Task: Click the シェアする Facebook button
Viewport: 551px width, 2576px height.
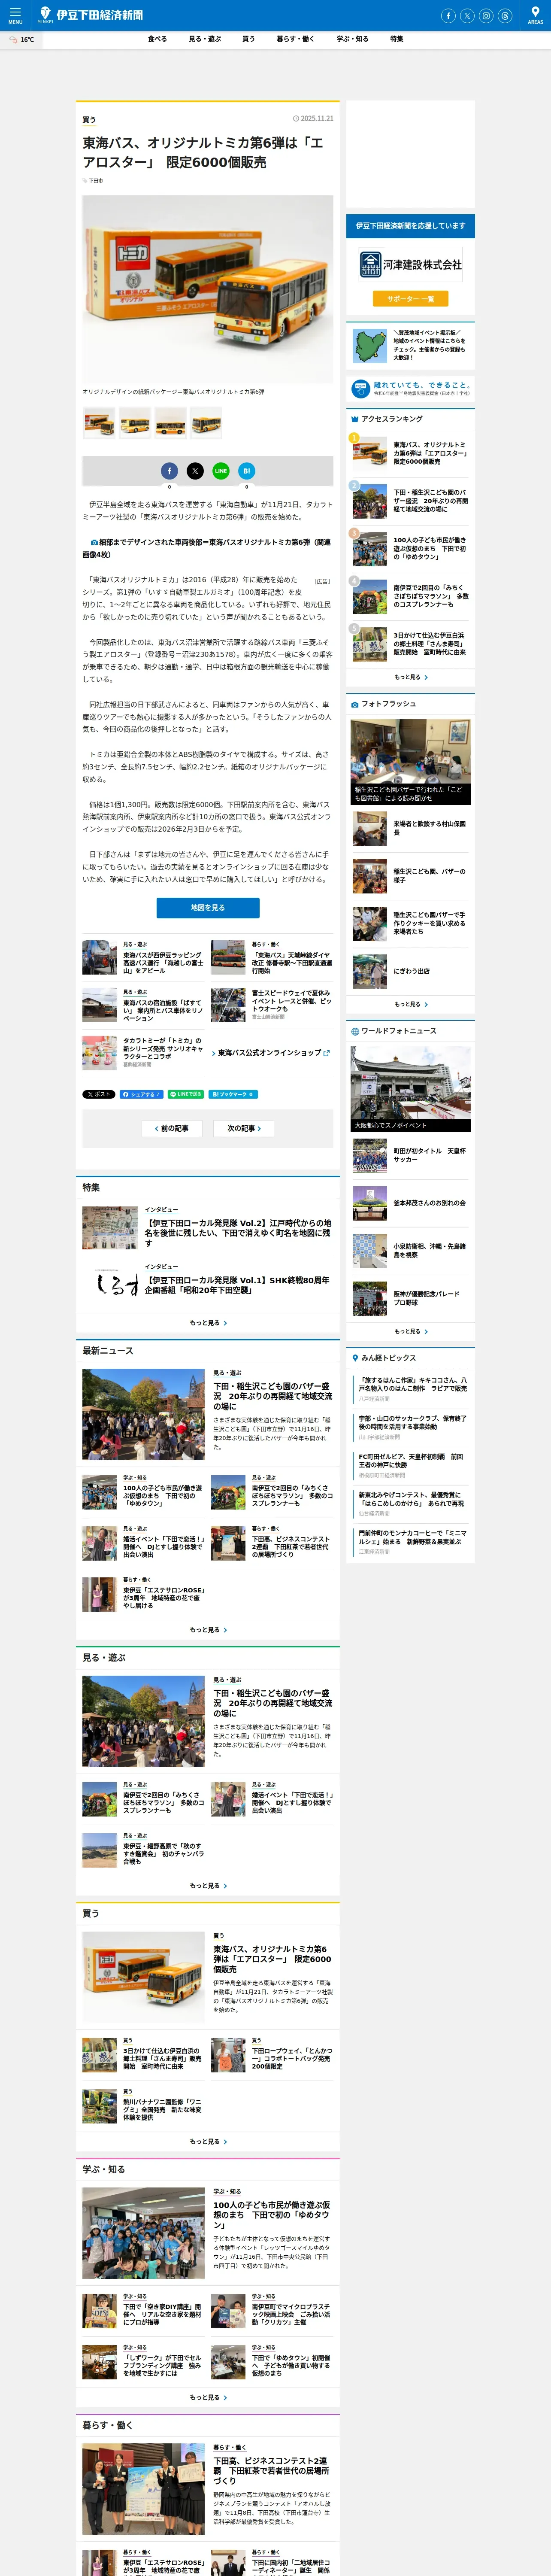Action: point(141,1094)
